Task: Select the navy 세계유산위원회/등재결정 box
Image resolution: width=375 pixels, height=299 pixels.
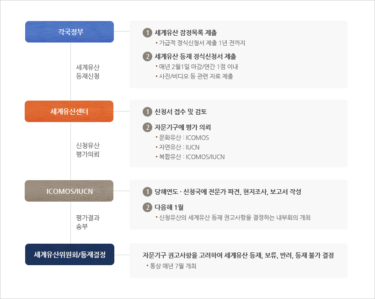Action: [x=70, y=254]
